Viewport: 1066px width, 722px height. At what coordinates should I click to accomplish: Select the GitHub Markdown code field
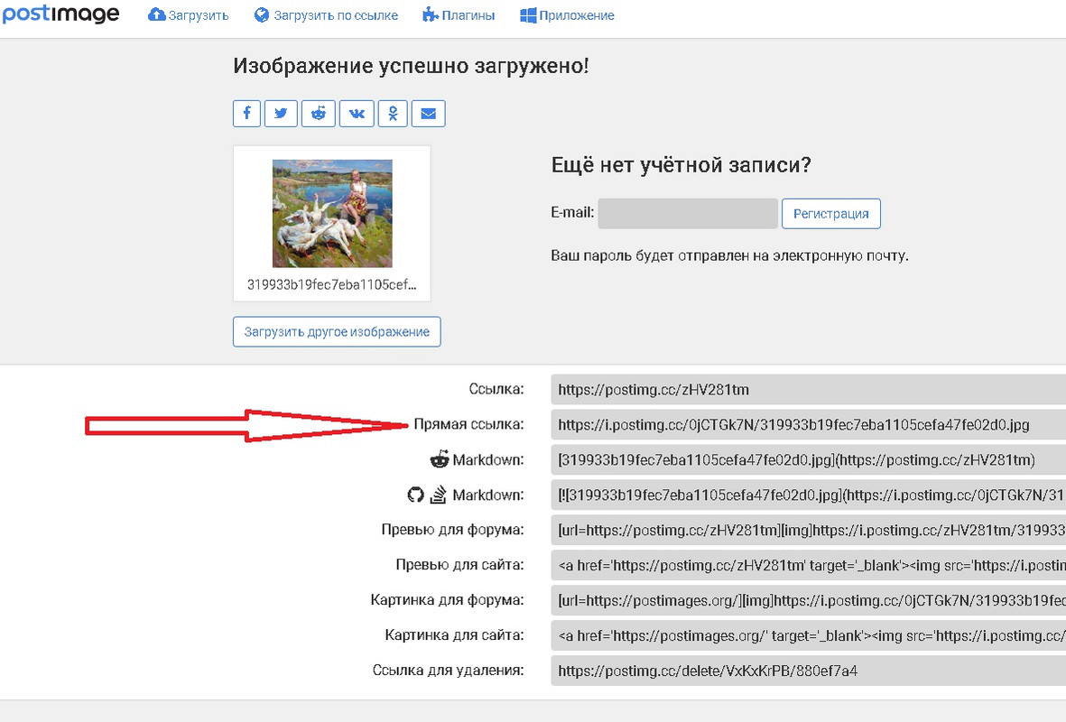(809, 495)
